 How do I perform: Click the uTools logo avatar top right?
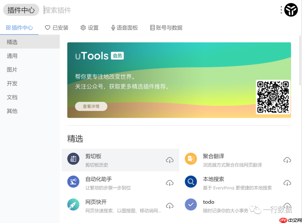pos(291,10)
